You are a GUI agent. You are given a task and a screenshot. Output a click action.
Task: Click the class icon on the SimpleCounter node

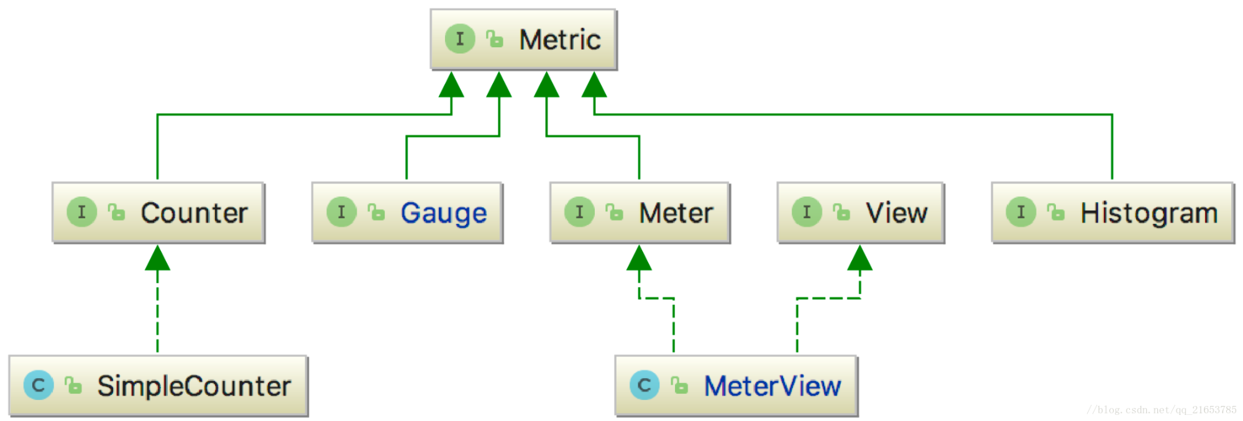(x=39, y=385)
